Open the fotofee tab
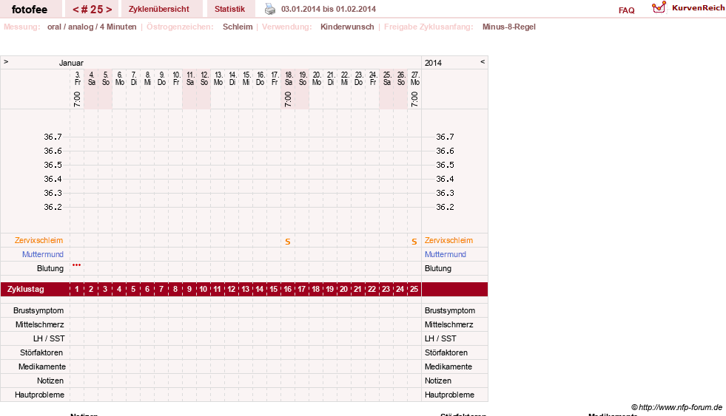This screenshot has width=726, height=416. [30, 10]
